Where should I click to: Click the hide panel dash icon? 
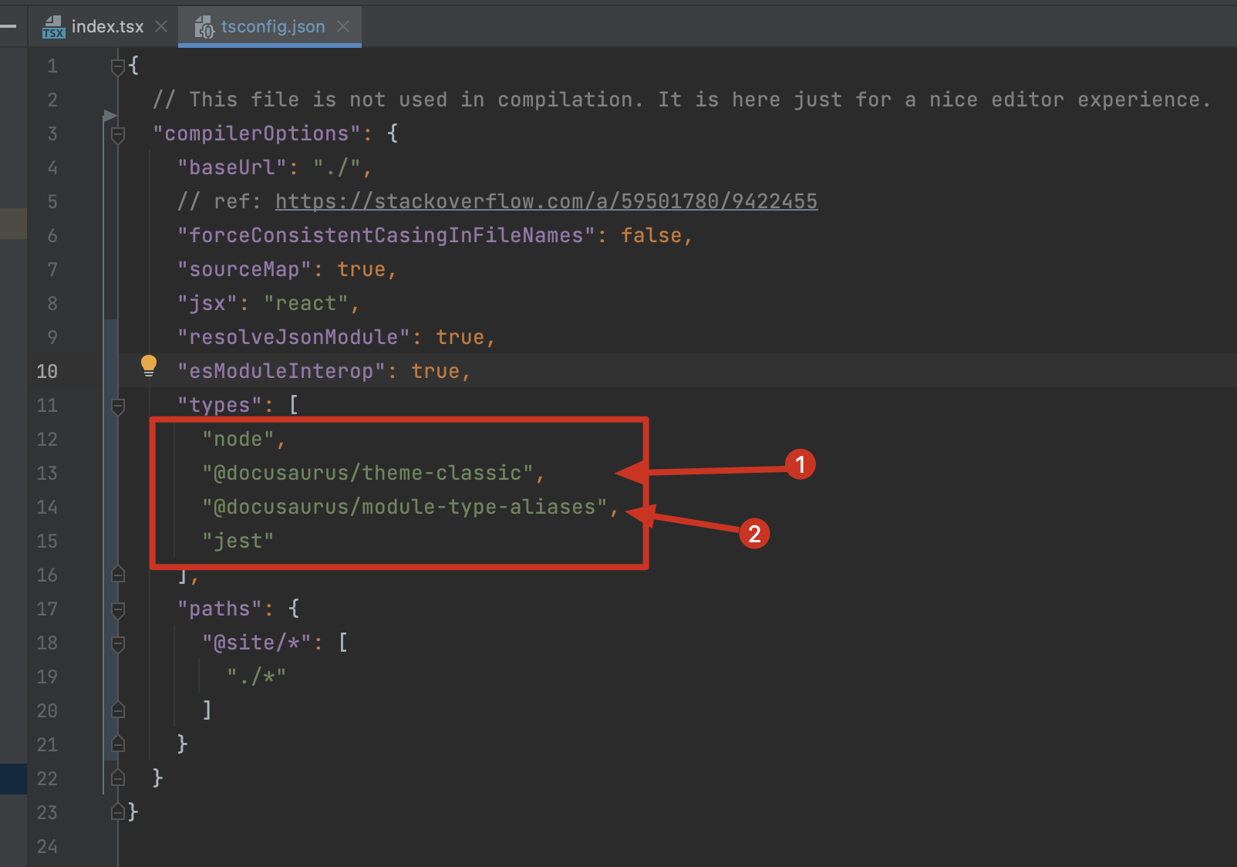tap(8, 26)
